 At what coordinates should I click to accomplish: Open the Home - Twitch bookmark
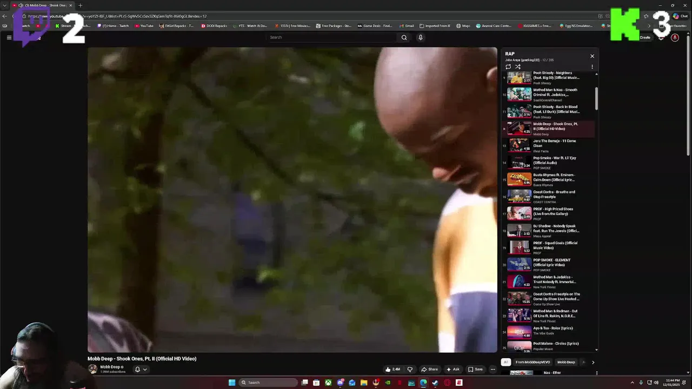tap(113, 25)
